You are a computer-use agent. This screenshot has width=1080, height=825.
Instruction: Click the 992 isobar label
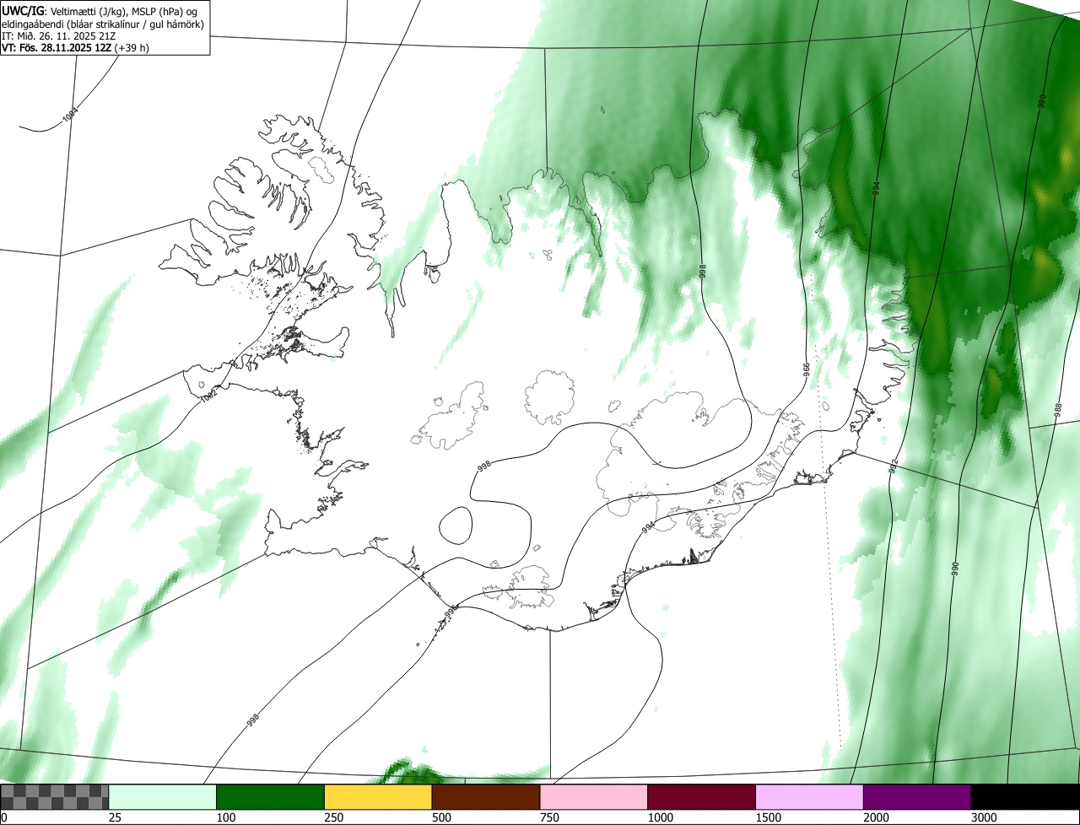click(x=893, y=466)
